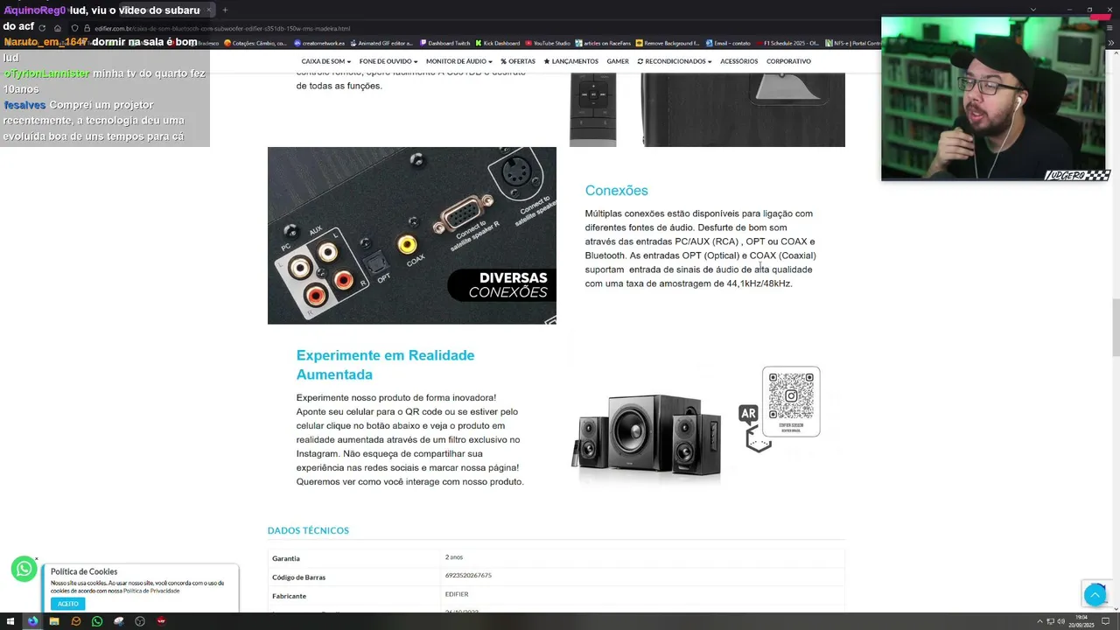Open the Acessórios menu item

pyautogui.click(x=738, y=61)
